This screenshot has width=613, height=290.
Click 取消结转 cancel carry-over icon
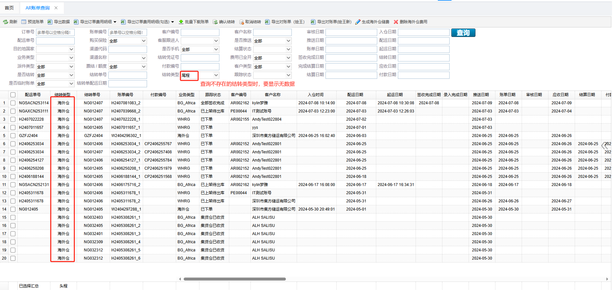[x=242, y=22]
